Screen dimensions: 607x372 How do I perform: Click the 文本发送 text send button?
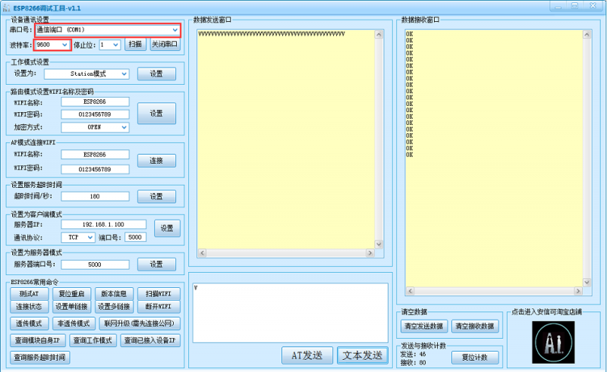(x=362, y=355)
